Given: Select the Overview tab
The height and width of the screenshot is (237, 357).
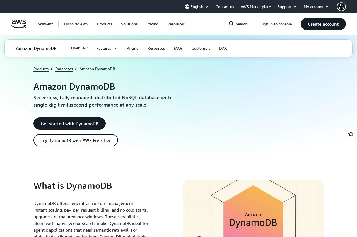Looking at the screenshot, I should point(79,48).
